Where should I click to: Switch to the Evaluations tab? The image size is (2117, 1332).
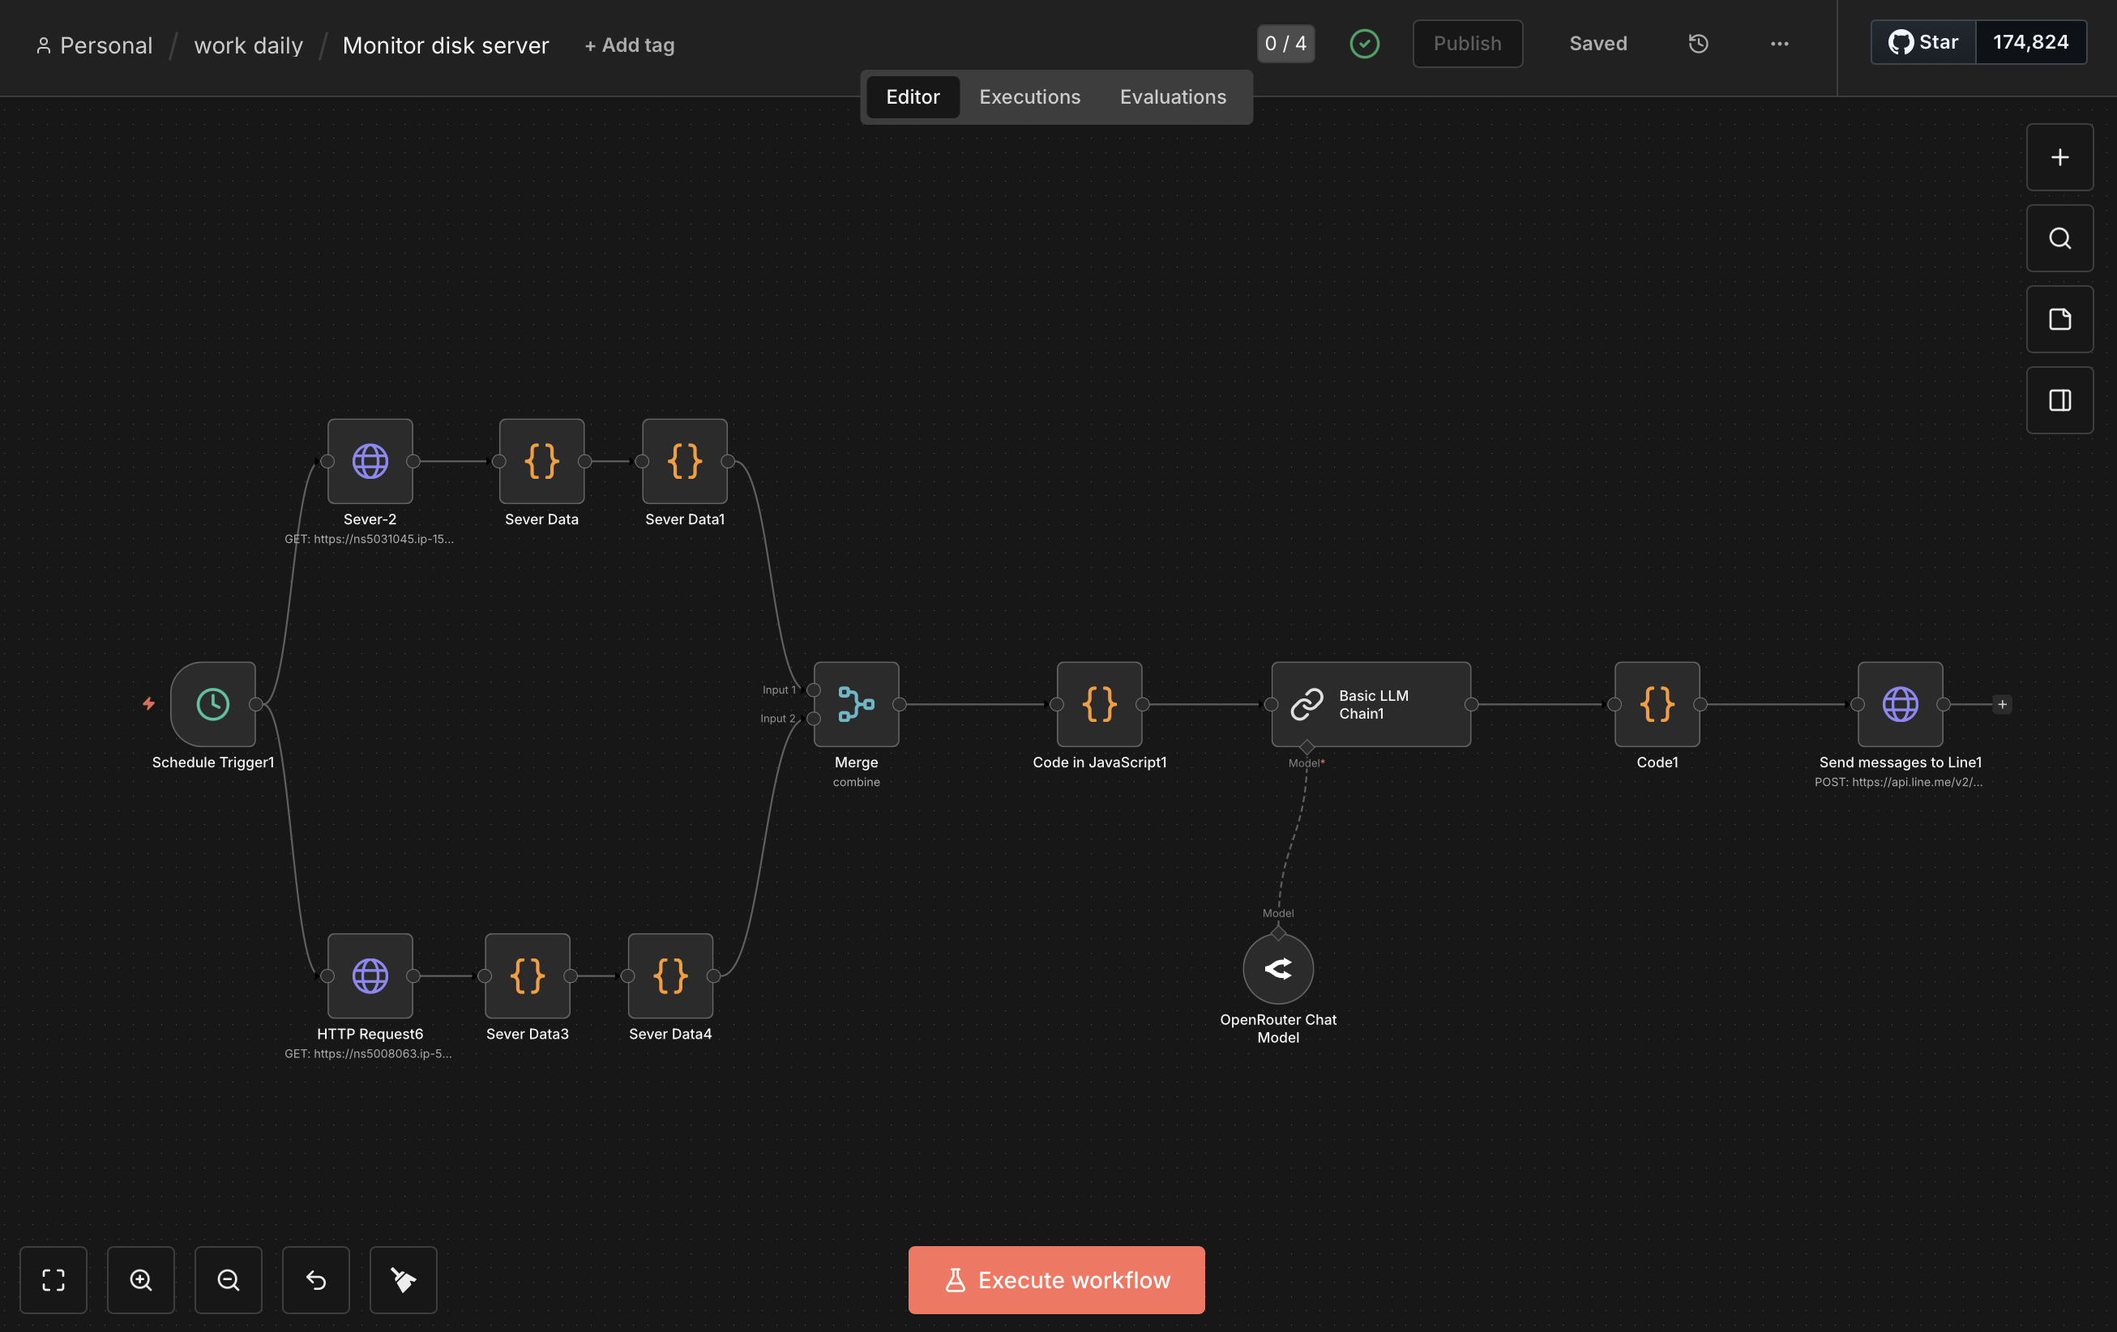1172,96
